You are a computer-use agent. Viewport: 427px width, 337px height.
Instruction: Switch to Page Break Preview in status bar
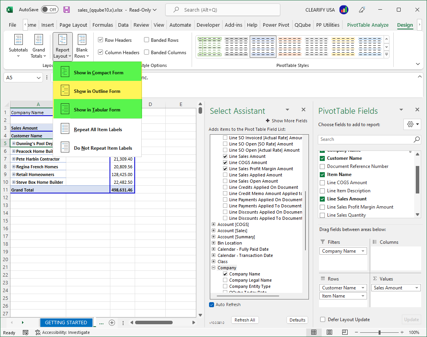tap(345, 332)
